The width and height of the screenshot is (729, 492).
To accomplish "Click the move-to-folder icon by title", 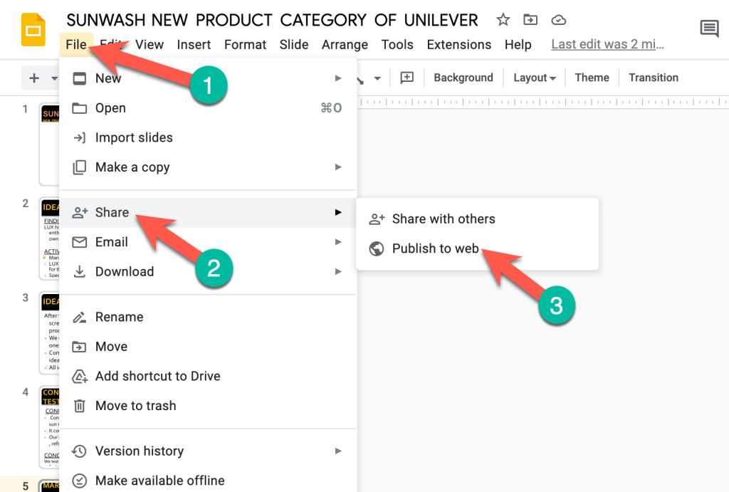I will (530, 20).
